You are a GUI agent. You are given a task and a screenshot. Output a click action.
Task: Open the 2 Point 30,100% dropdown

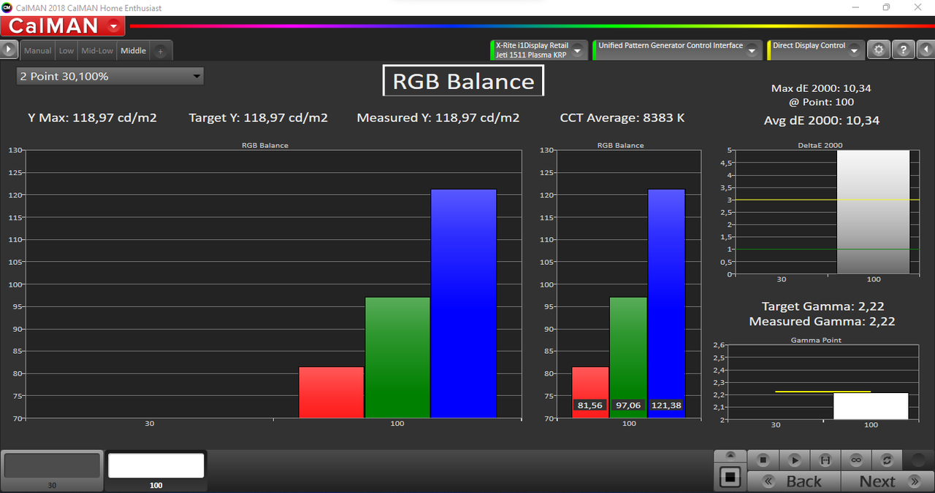pos(110,76)
